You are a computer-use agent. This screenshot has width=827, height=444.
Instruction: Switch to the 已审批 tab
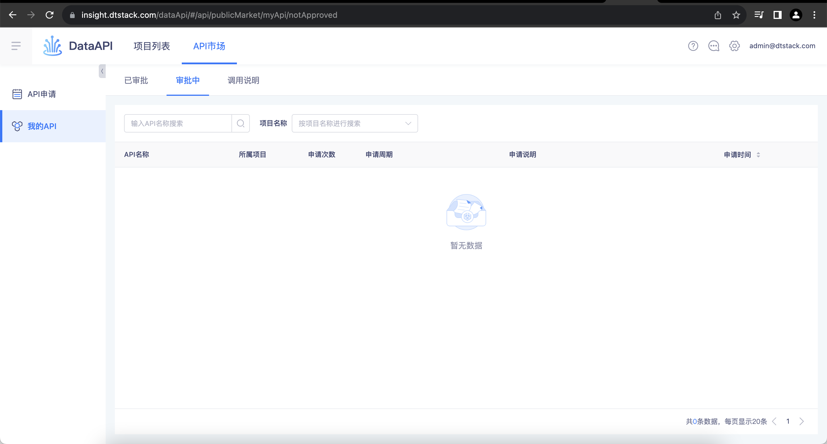[136, 80]
